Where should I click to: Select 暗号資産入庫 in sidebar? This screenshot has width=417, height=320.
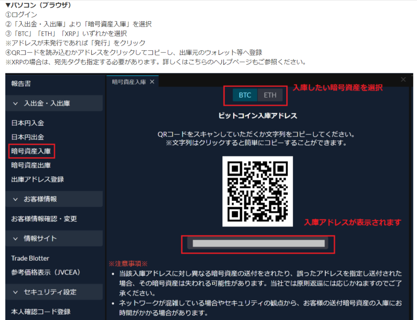tap(31, 151)
